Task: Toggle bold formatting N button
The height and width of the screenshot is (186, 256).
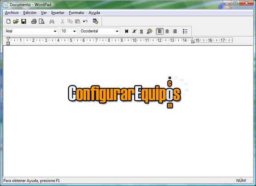Action: pyautogui.click(x=127, y=31)
